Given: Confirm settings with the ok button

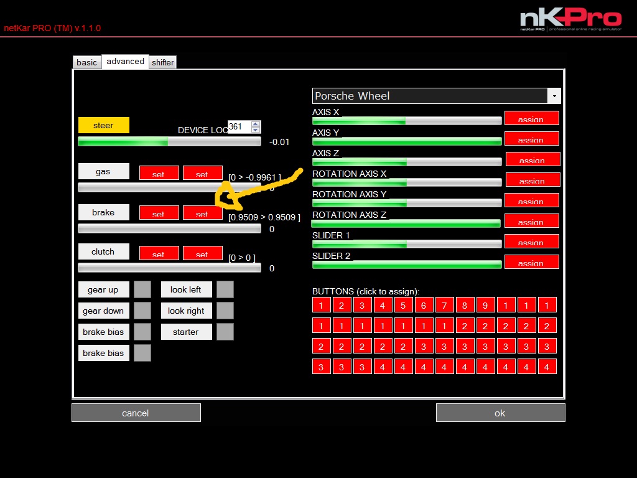Looking at the screenshot, I should [501, 413].
